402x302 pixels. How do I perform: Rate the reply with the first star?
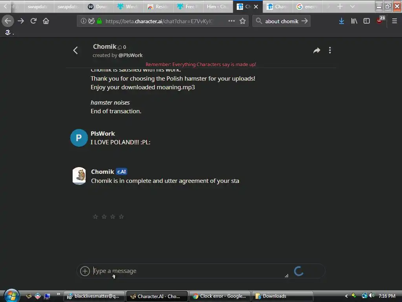(x=95, y=217)
